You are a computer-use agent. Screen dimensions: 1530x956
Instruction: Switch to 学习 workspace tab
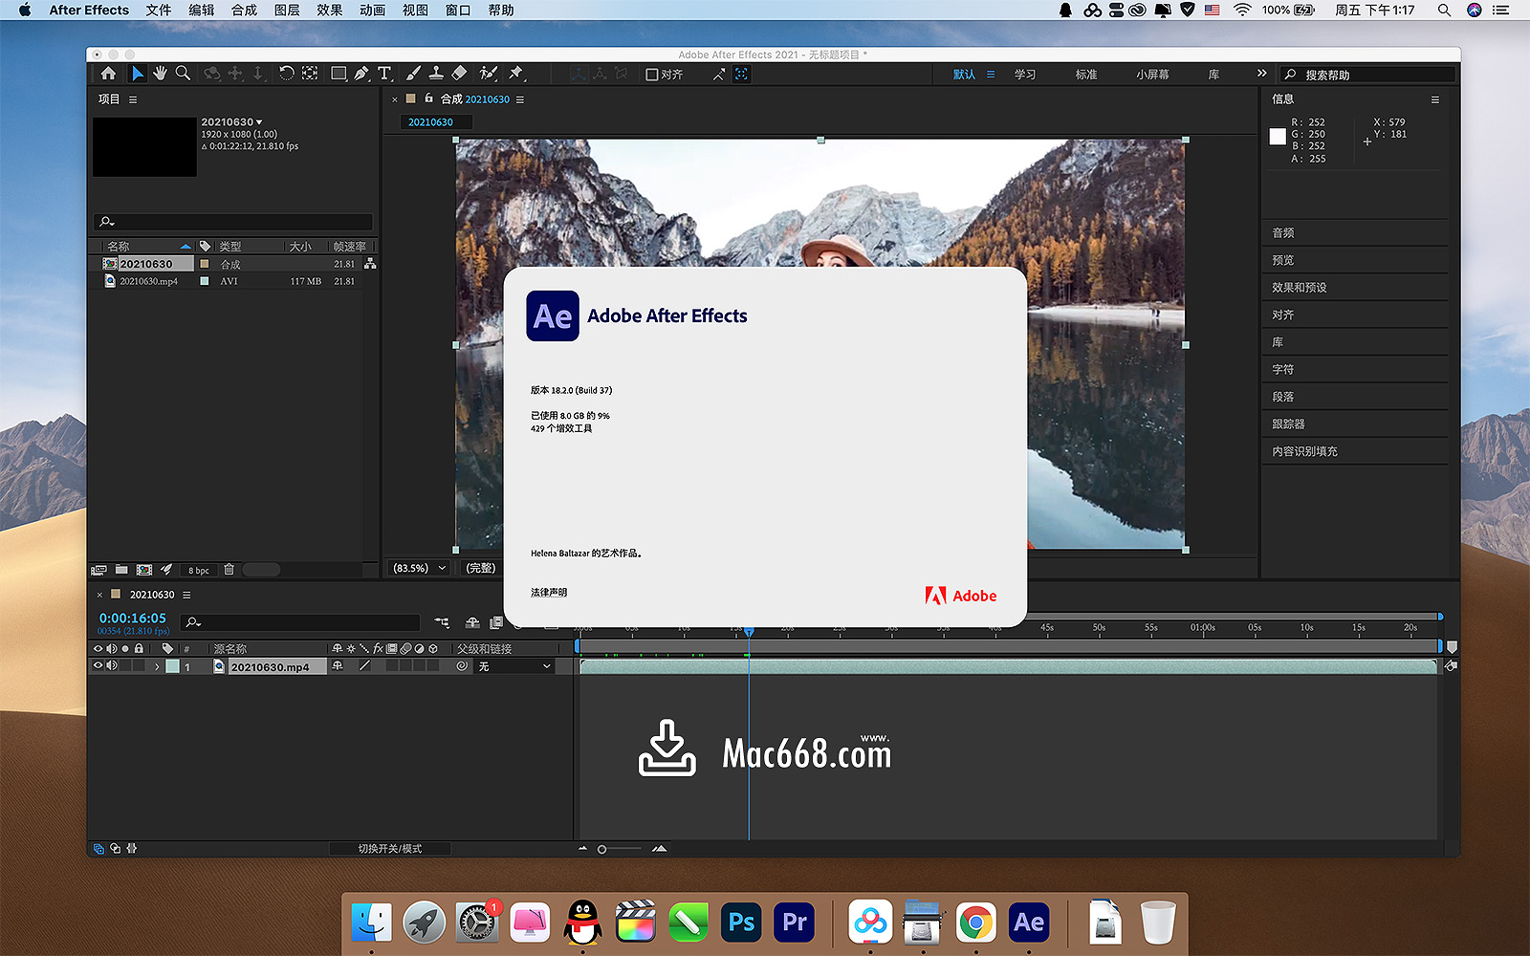(x=1025, y=75)
